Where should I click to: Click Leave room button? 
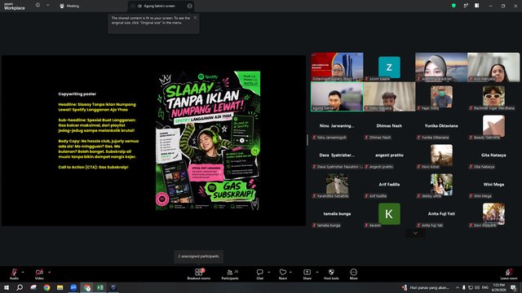pos(509,274)
